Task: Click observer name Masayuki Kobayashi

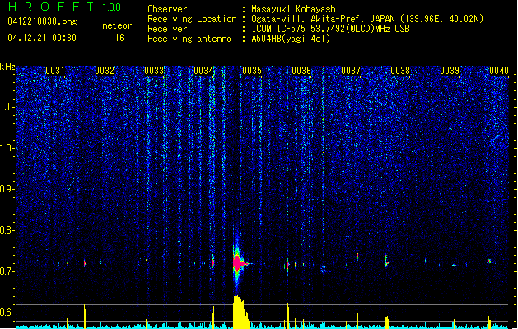Action: tap(296, 9)
